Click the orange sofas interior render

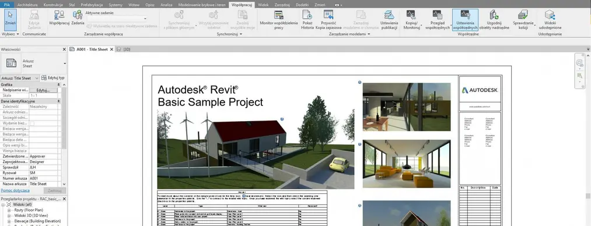(407, 164)
